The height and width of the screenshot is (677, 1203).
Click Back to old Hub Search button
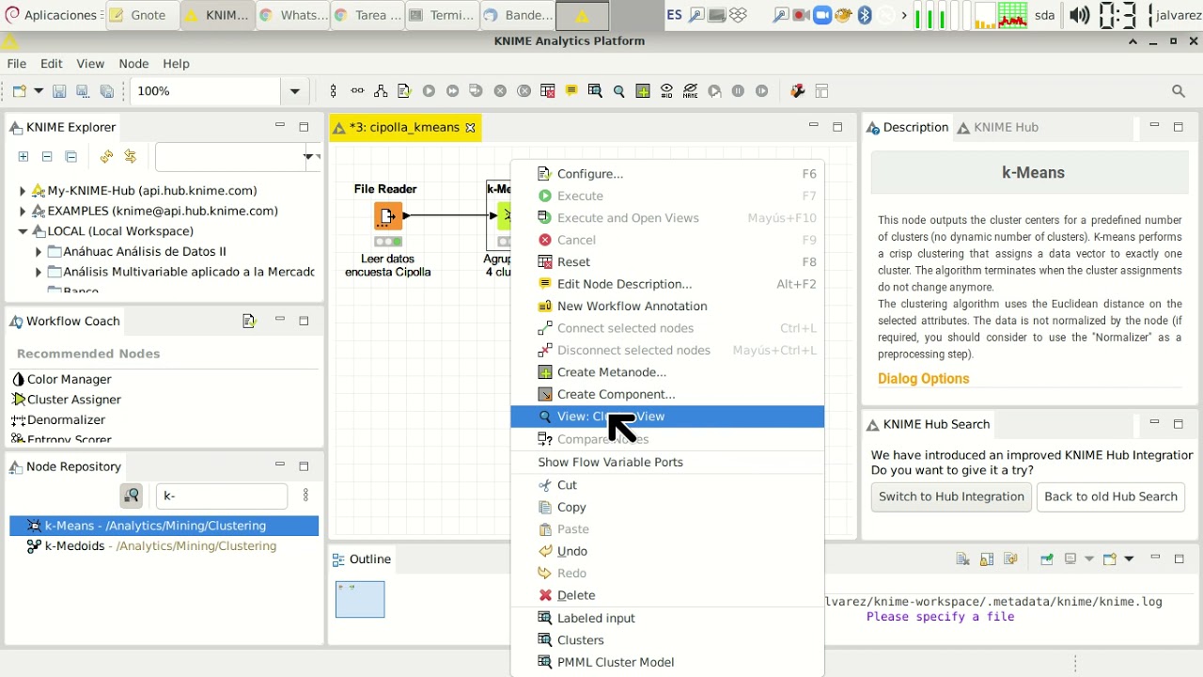1111,497
